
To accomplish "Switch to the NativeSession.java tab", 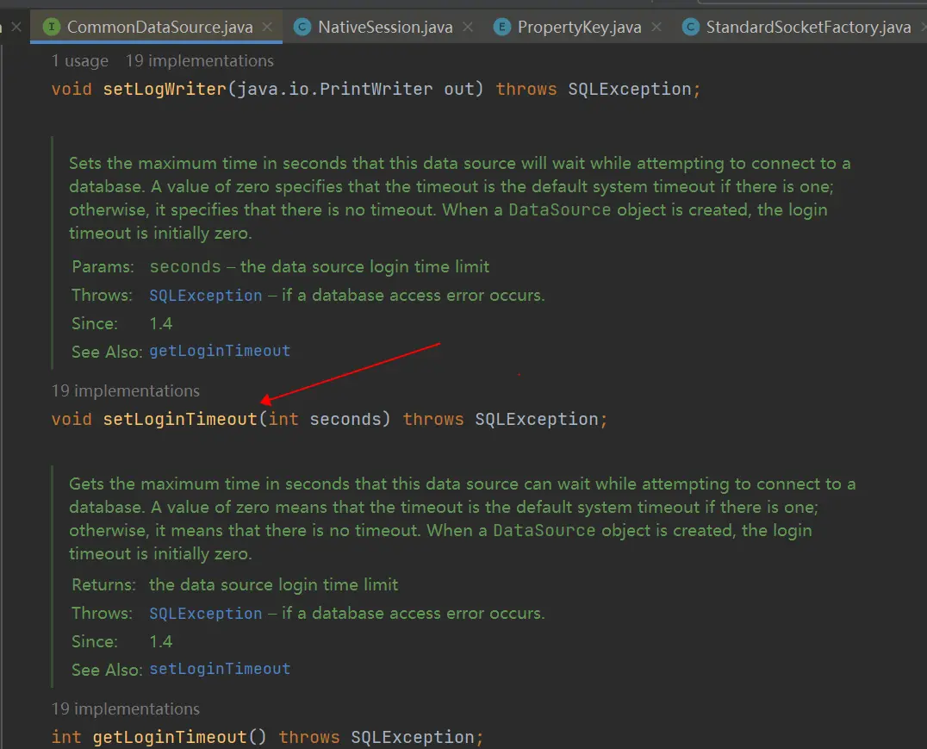I will 385,27.
